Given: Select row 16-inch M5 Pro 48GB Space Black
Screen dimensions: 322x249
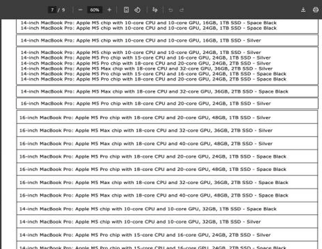Looking at the screenshot, I should (x=167, y=169).
